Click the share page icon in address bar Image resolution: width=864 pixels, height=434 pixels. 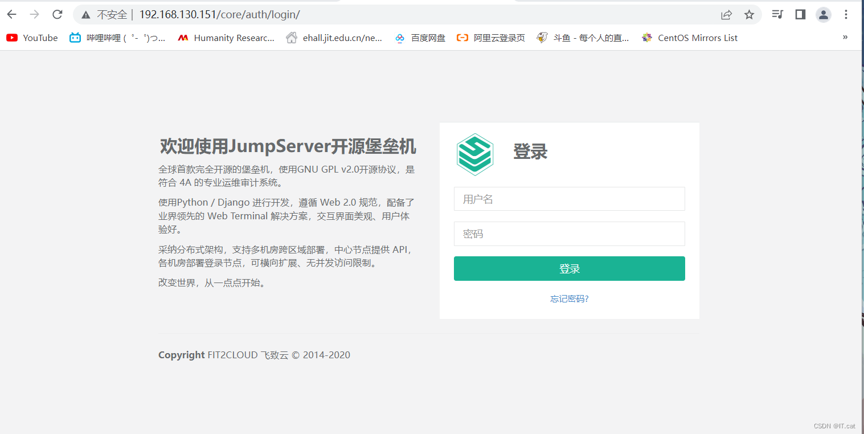coord(726,15)
